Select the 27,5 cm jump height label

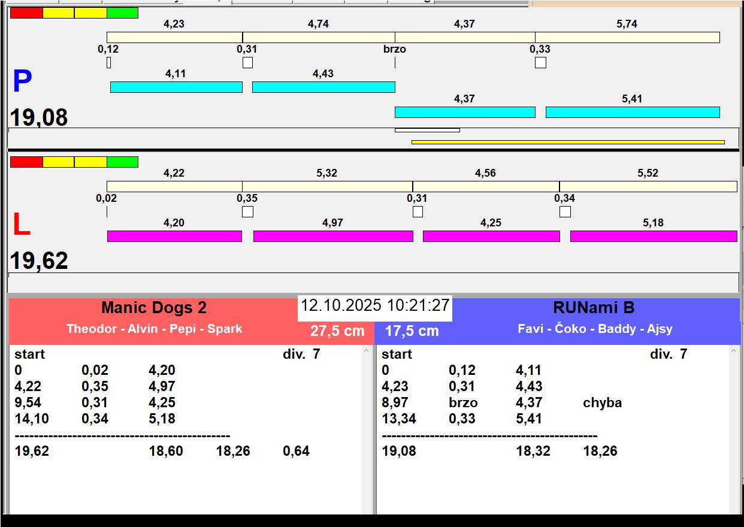click(x=337, y=331)
